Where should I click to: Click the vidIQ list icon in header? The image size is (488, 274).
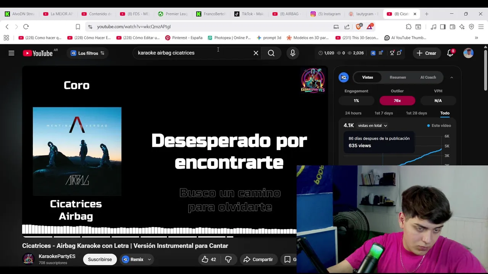pyautogui.click(x=380, y=53)
